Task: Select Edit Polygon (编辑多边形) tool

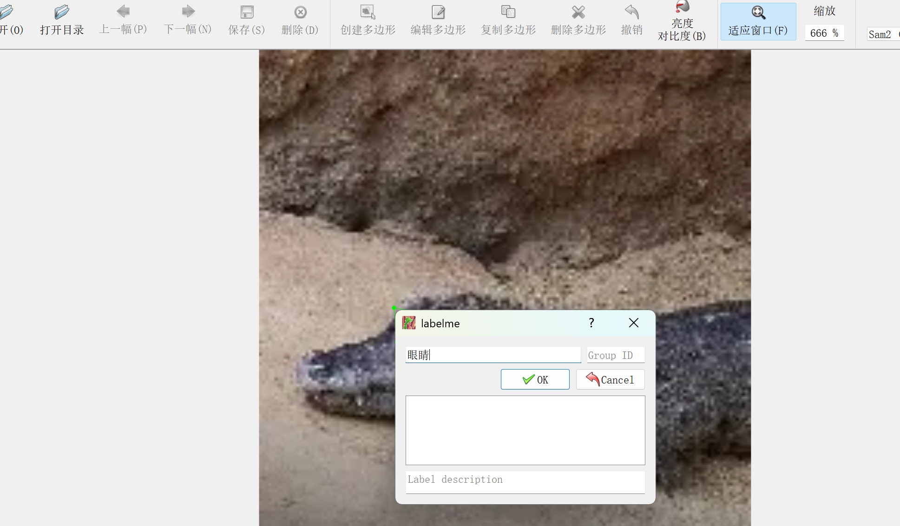Action: 438,12
